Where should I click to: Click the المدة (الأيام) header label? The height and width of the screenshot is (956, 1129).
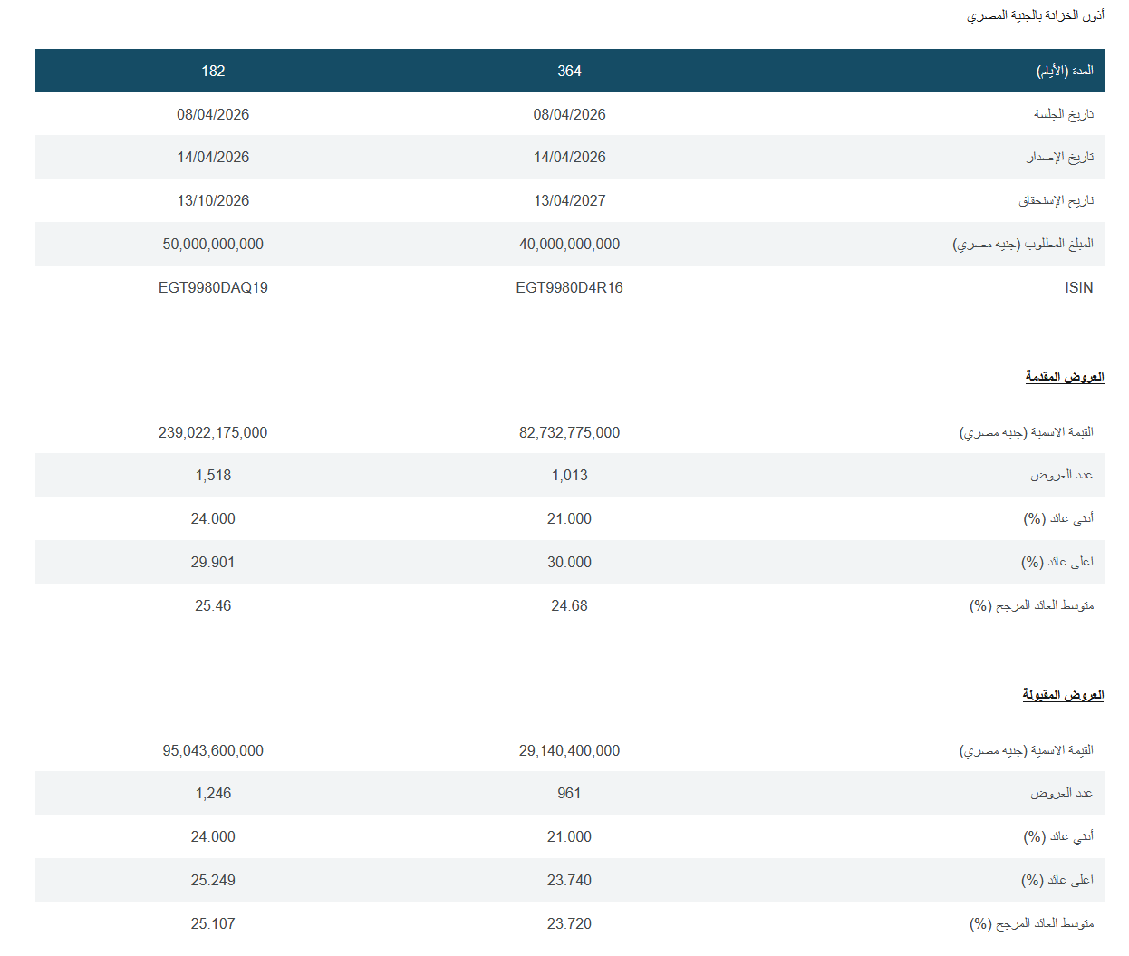1065,71
